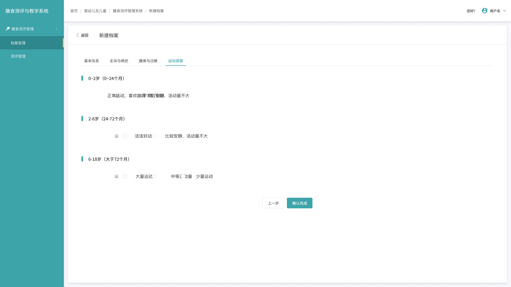
Task: Click the 6-18岁（大于72个月） section heading
Action: click(110, 159)
